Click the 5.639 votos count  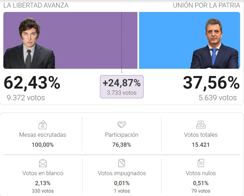point(218,98)
